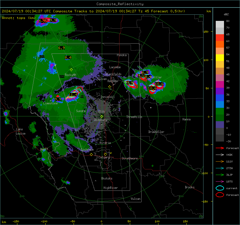
Task: Click the Sundre town label
Action: click(81, 111)
